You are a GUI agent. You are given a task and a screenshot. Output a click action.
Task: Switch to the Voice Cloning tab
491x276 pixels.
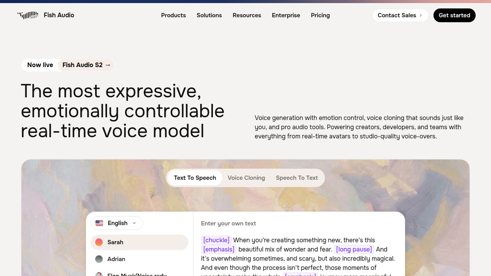click(246, 178)
